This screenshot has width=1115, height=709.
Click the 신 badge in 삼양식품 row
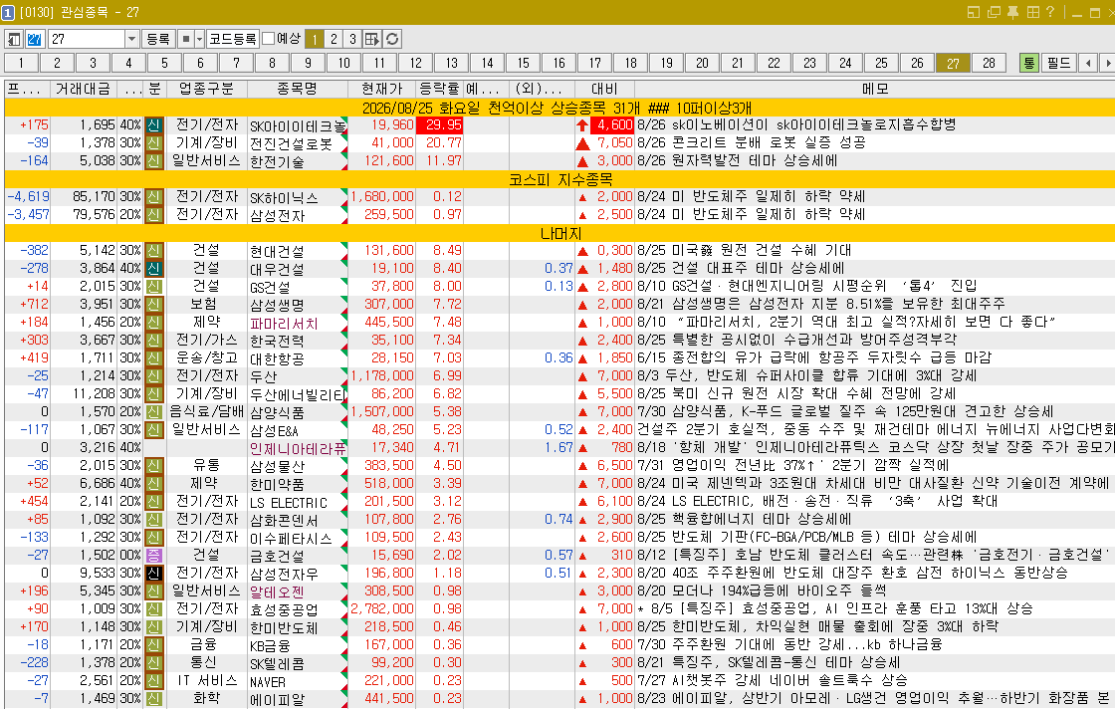(153, 411)
